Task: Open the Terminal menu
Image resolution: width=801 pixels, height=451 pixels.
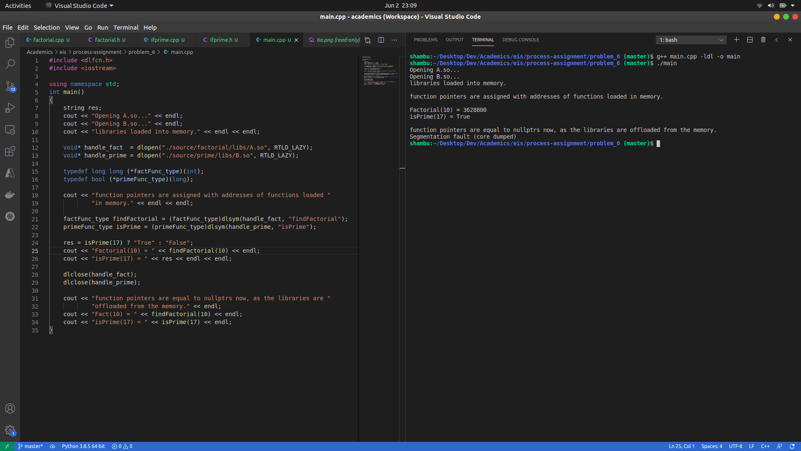Action: (x=126, y=28)
